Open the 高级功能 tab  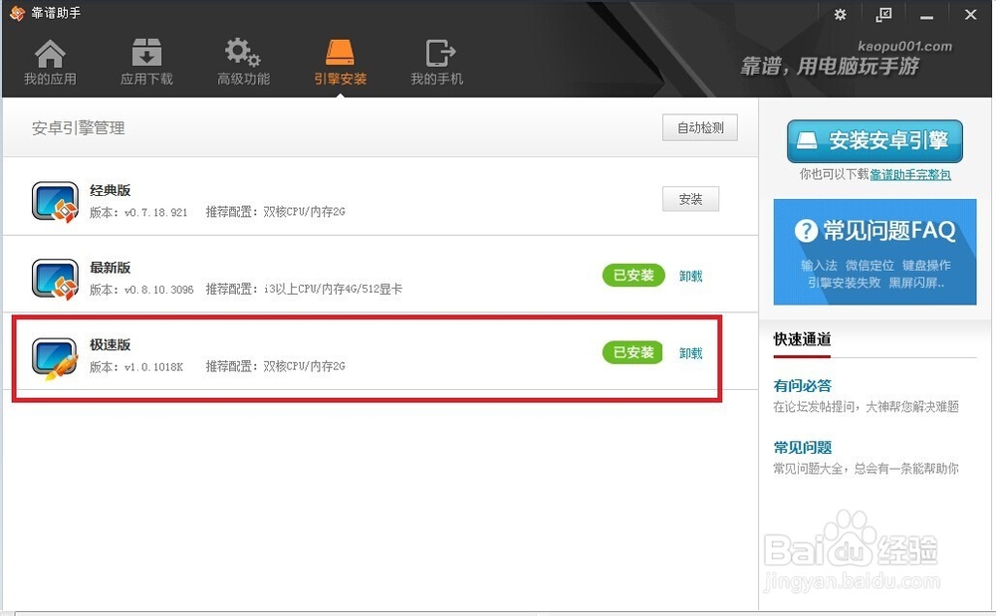[243, 62]
